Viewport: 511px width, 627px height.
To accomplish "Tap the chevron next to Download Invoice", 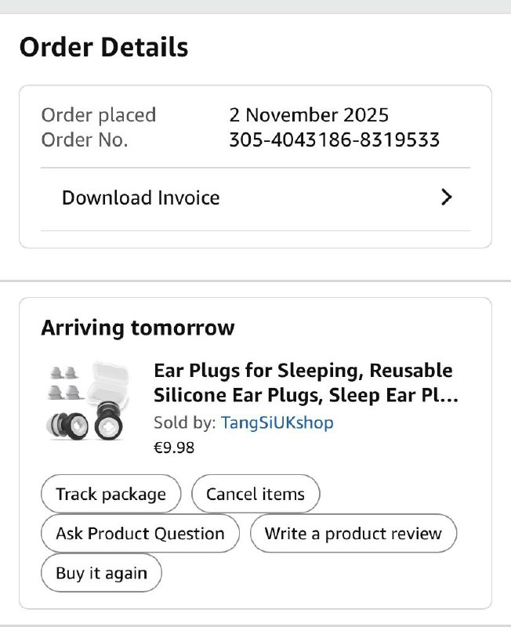I will tap(446, 198).
